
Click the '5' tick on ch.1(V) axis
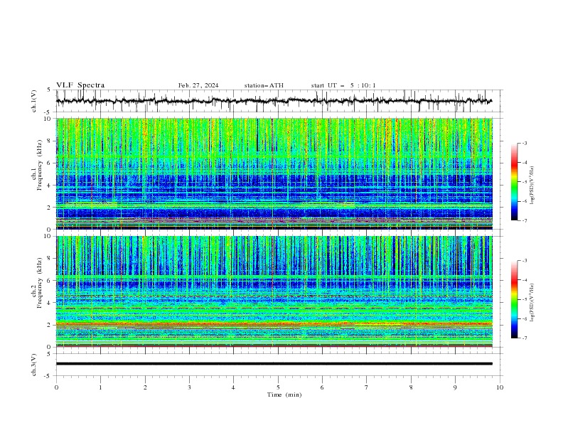[x=50, y=90]
